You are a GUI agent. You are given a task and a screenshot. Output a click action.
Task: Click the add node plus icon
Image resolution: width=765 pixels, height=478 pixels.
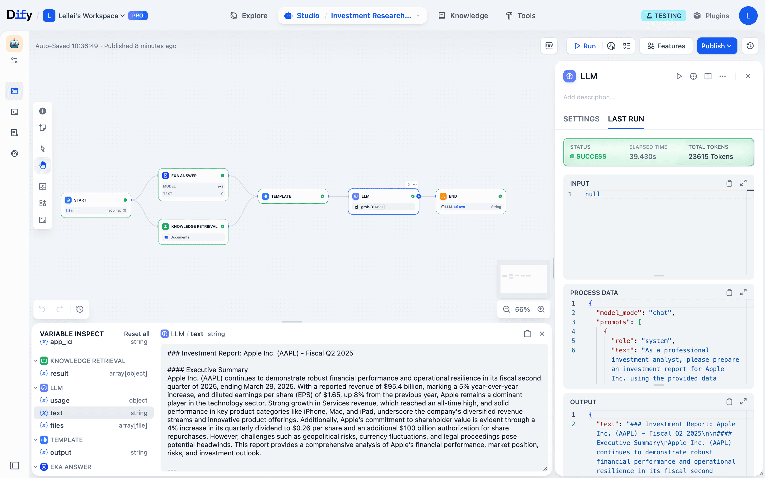click(43, 111)
